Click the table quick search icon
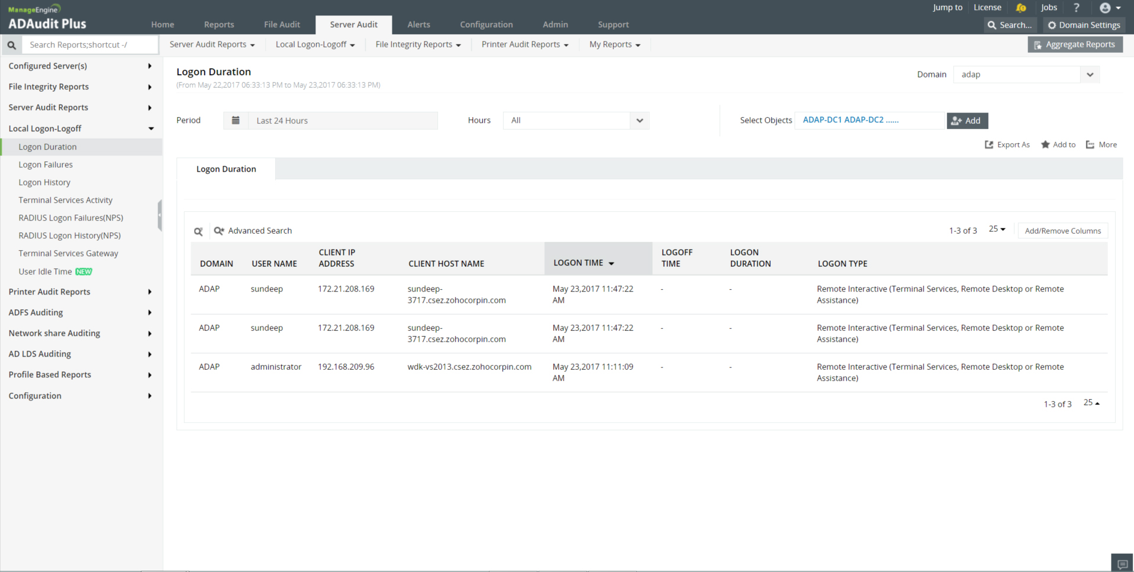 [x=199, y=231]
